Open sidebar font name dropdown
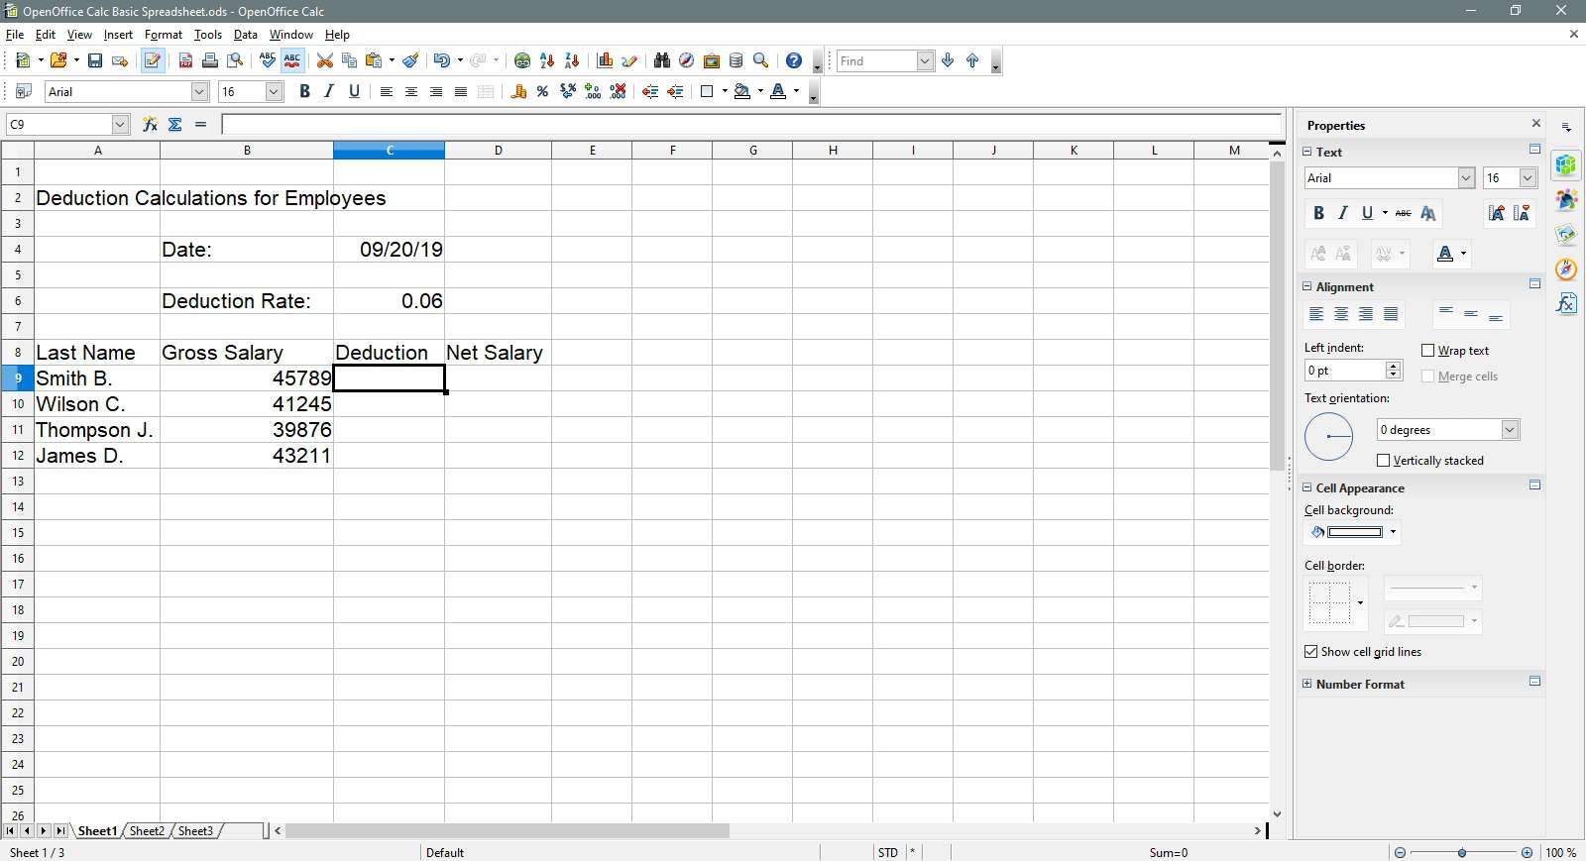 tap(1466, 177)
